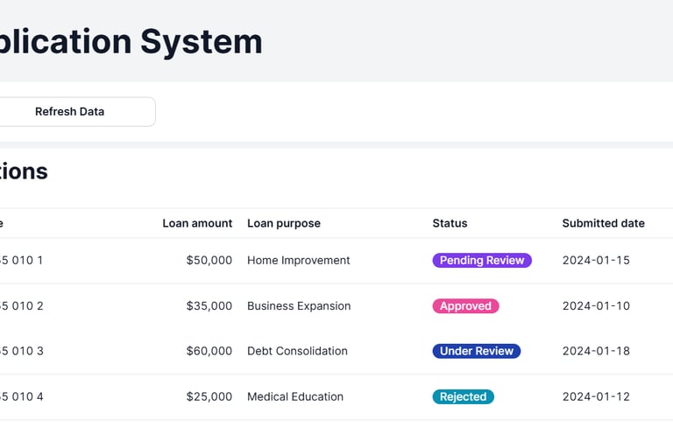Click the $60,000 loan amount cell
Viewport: 673px width, 448px height.
click(209, 351)
